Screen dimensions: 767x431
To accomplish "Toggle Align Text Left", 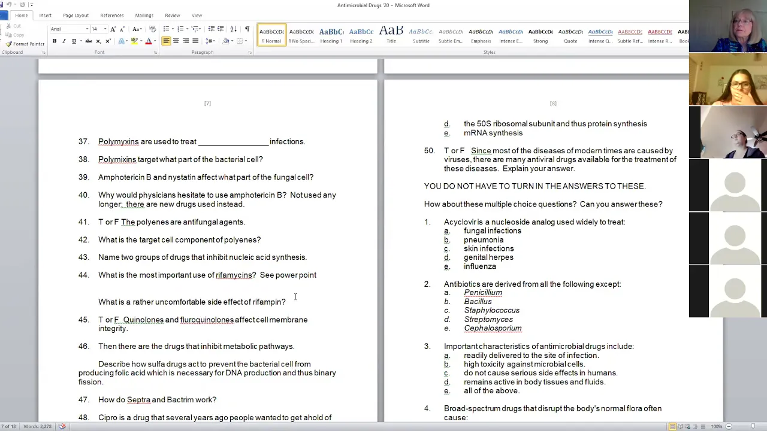I will click(166, 41).
